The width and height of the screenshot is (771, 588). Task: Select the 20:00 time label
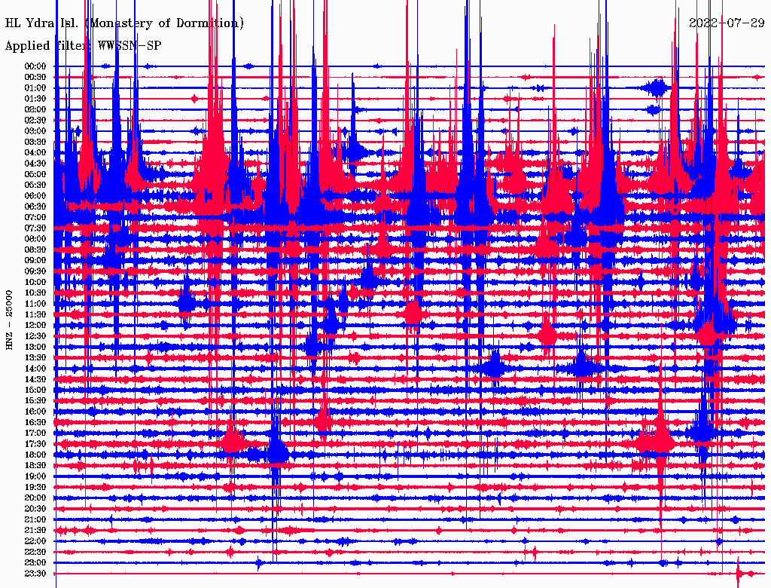(x=35, y=498)
